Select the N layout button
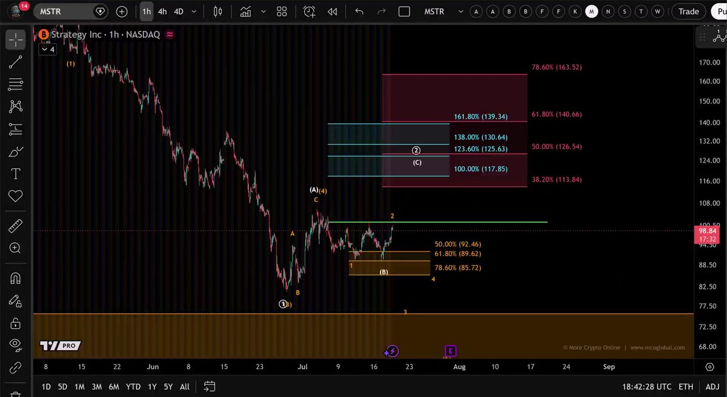The width and height of the screenshot is (727, 397). coord(608,11)
